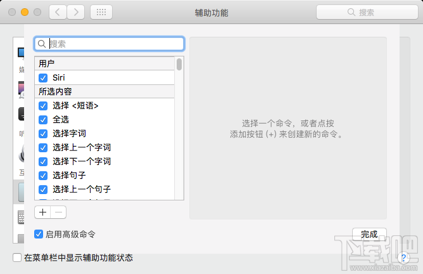This screenshot has width=423, height=274.
Task: Uncheck the Siri command checkbox
Action: [43, 78]
